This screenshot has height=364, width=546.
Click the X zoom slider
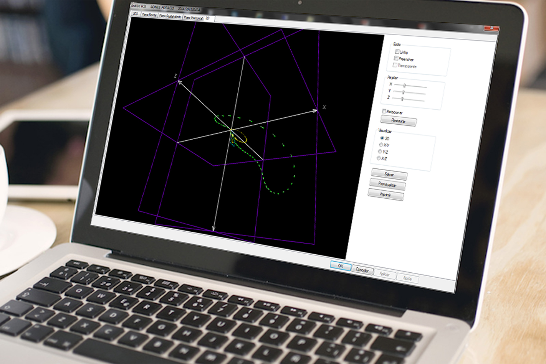(410, 86)
